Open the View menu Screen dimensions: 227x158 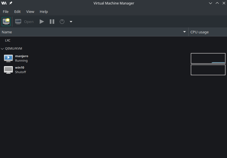pos(30,11)
